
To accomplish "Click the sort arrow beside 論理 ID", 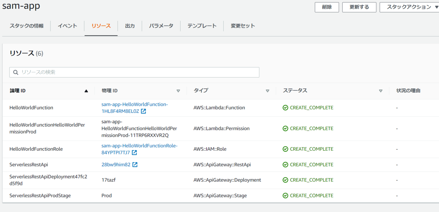I will [86, 91].
